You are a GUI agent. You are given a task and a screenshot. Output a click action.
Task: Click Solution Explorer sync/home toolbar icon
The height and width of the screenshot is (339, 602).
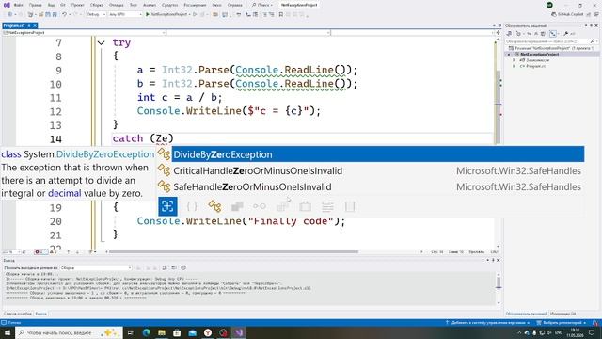510,34
